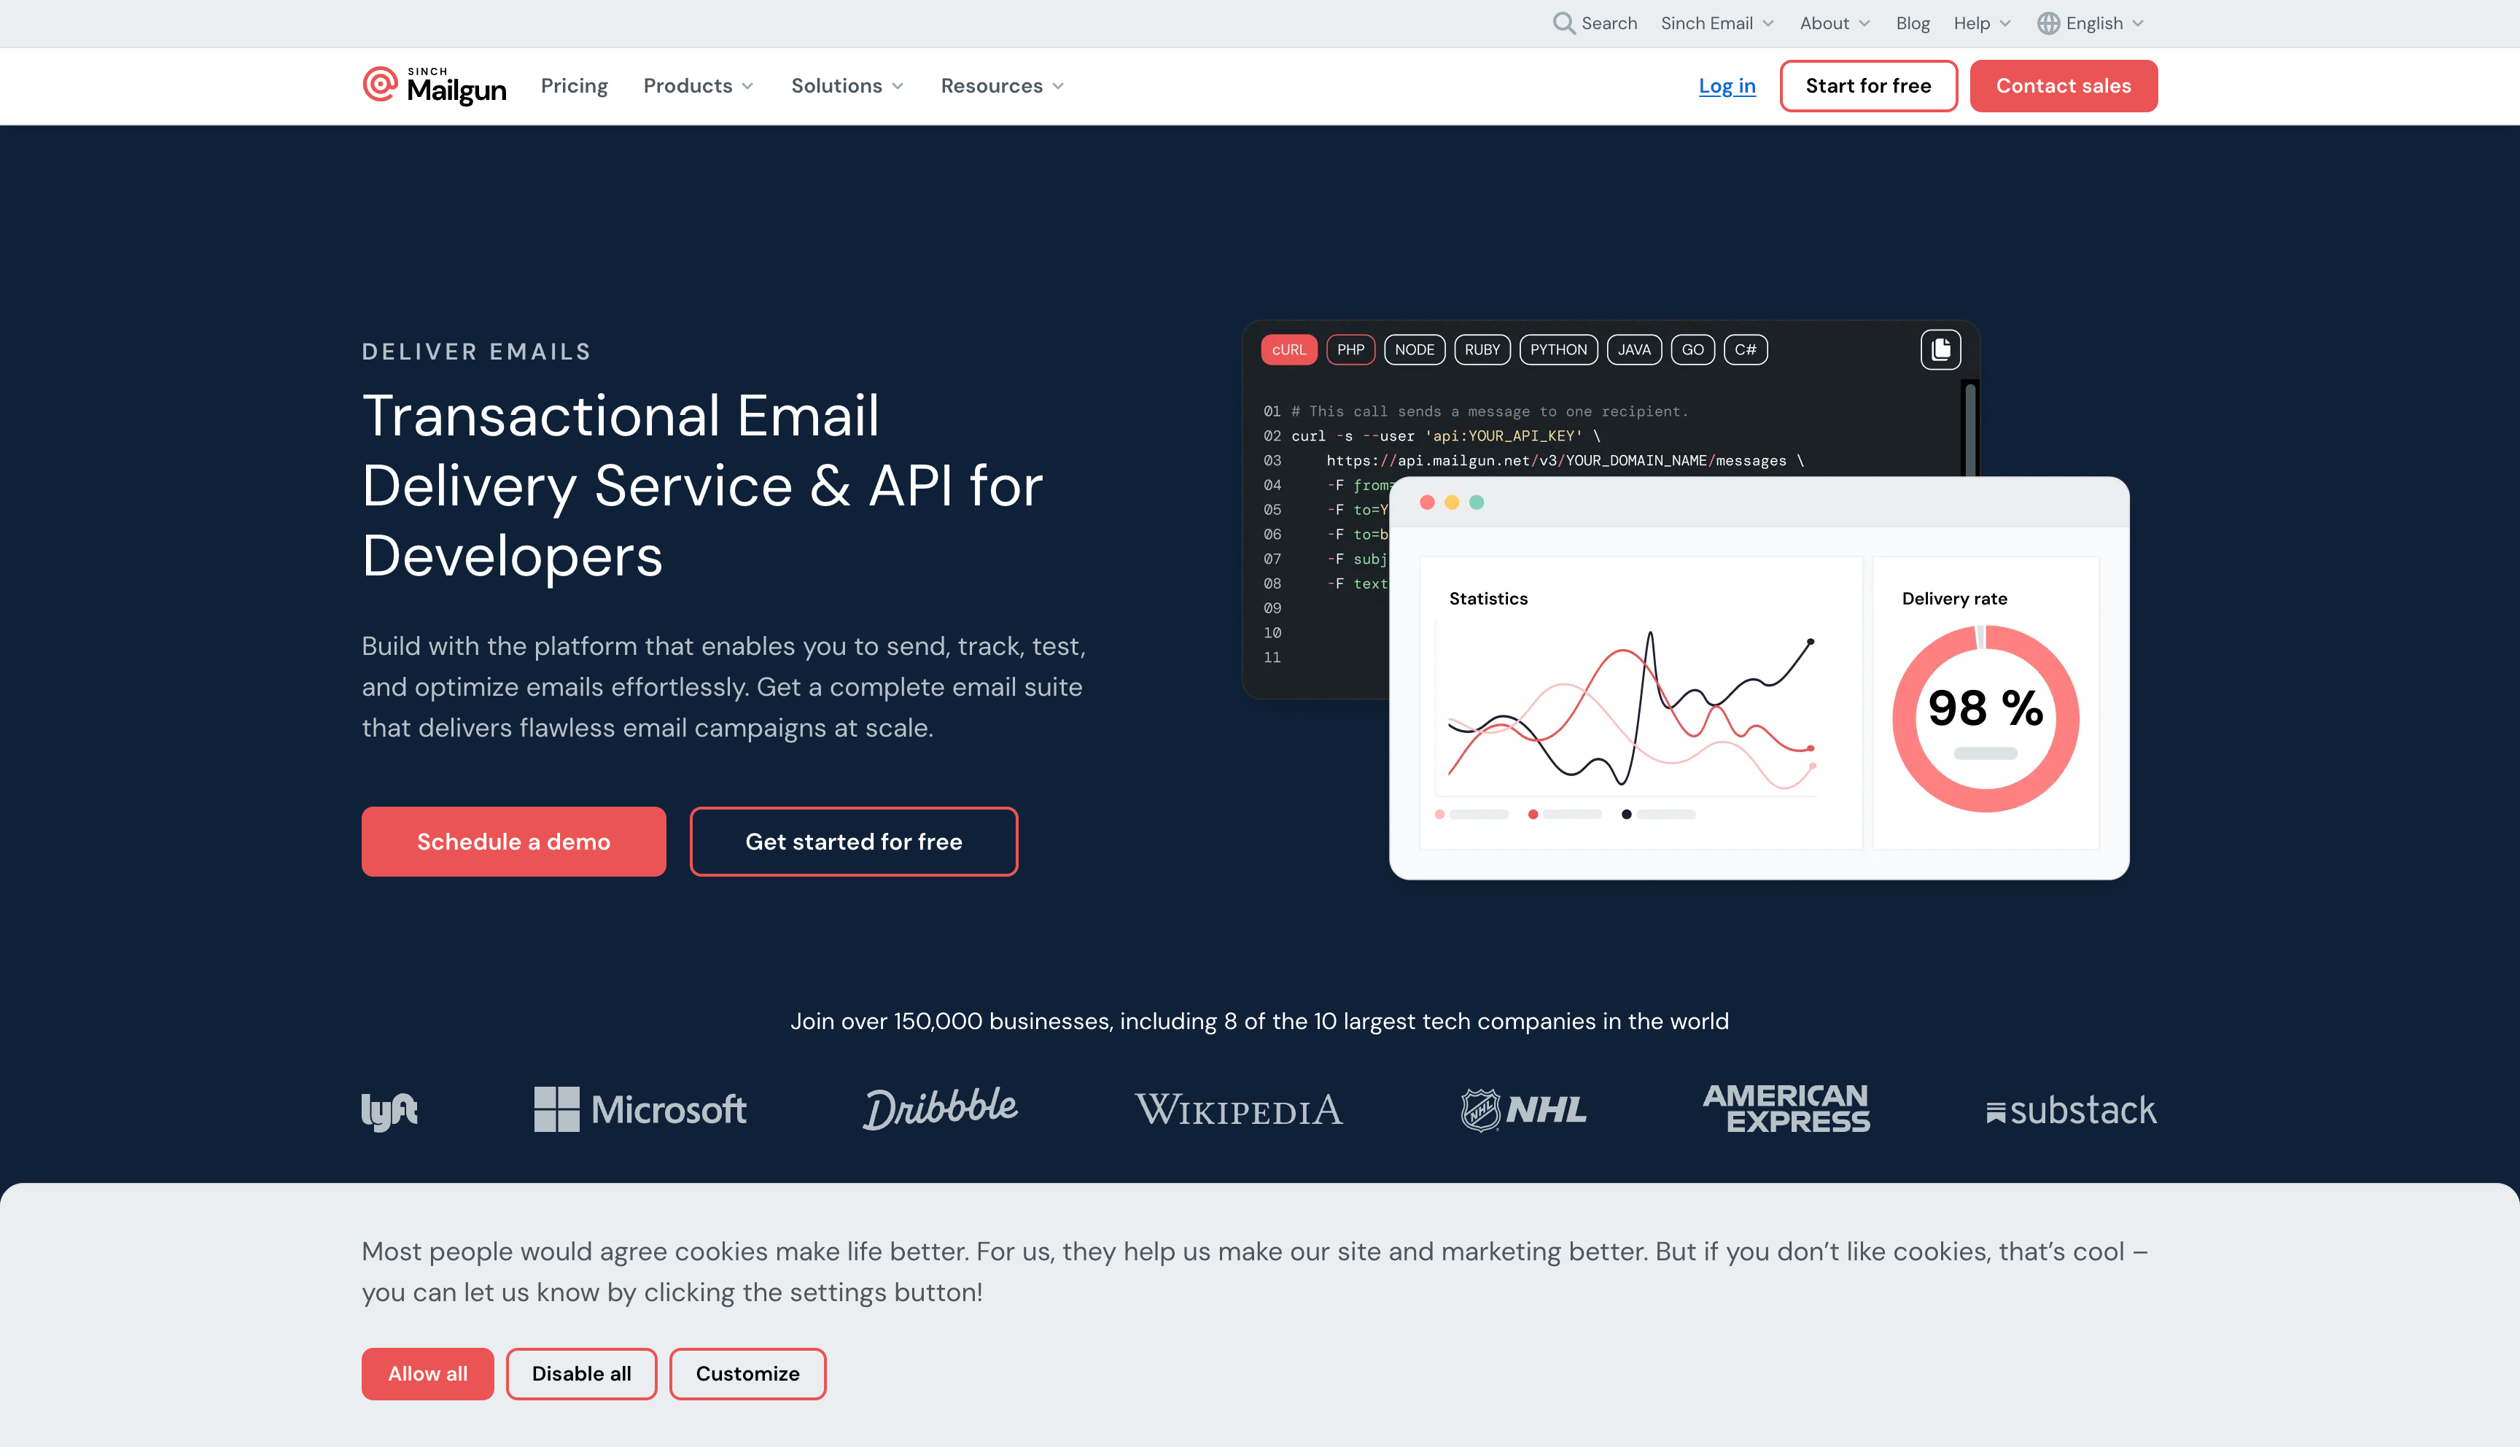Click the NHL logo

[x=1522, y=1109]
